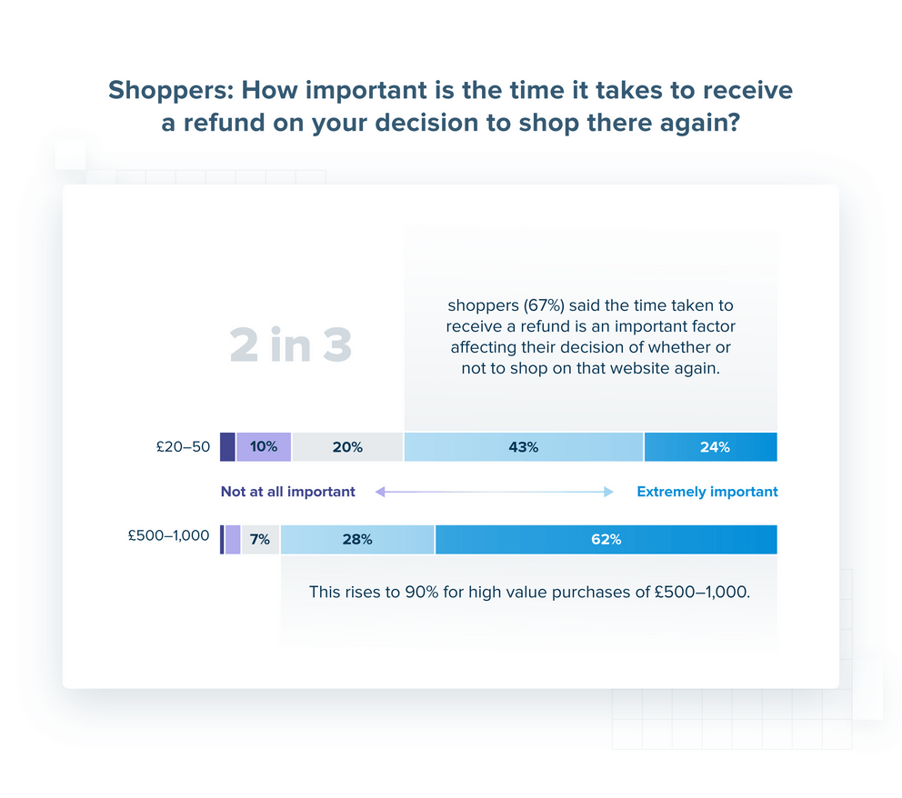Click the chart title heading about refunds

pos(451,105)
